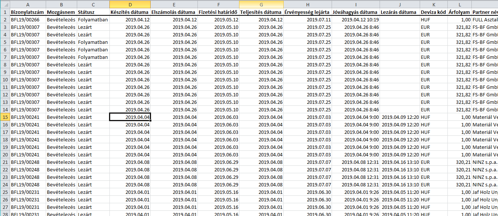Select cell I21 showing 2019.04.08 12:31

tap(356, 162)
